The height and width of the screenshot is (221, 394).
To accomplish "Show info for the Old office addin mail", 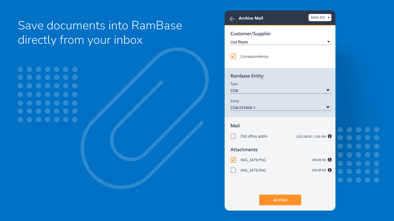I will tap(330, 136).
